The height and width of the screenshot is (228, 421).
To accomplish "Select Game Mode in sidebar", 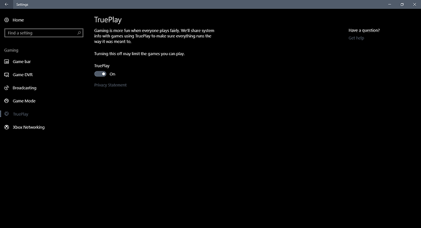I will 24,101.
